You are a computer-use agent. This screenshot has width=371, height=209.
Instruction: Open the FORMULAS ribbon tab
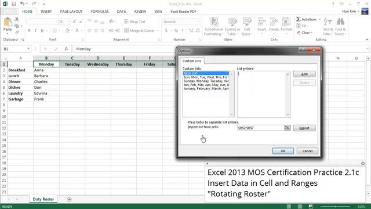[x=100, y=12]
